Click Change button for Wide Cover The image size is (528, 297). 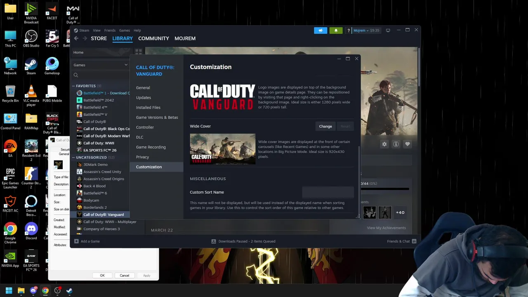pyautogui.click(x=325, y=126)
